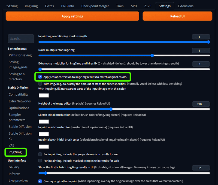Enable exact steps with img2img checkbox
This screenshot has width=218, height=185.
40,84
